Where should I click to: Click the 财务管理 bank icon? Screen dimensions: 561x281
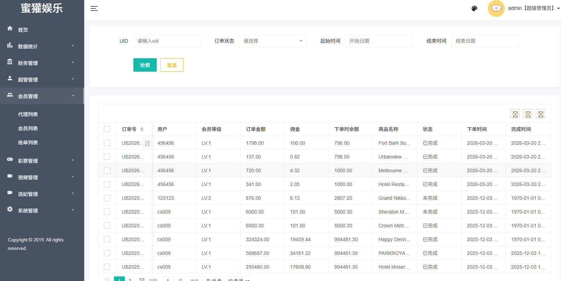pyautogui.click(x=10, y=62)
